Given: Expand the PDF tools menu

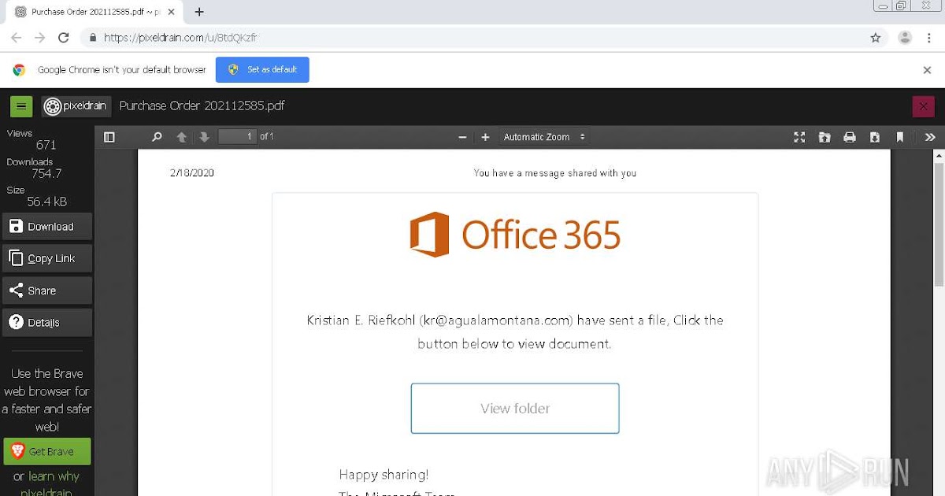Looking at the screenshot, I should [x=930, y=137].
